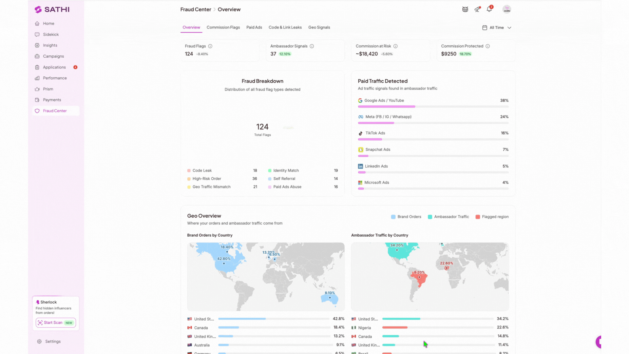Click the High-Risk Order legend swatch
This screenshot has height=354, width=629.
189,179
